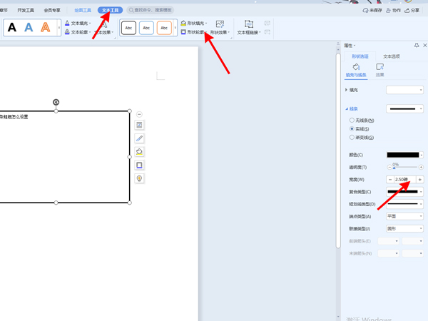Select the Solid line (实线) radio option
The height and width of the screenshot is (321, 428).
(352, 128)
